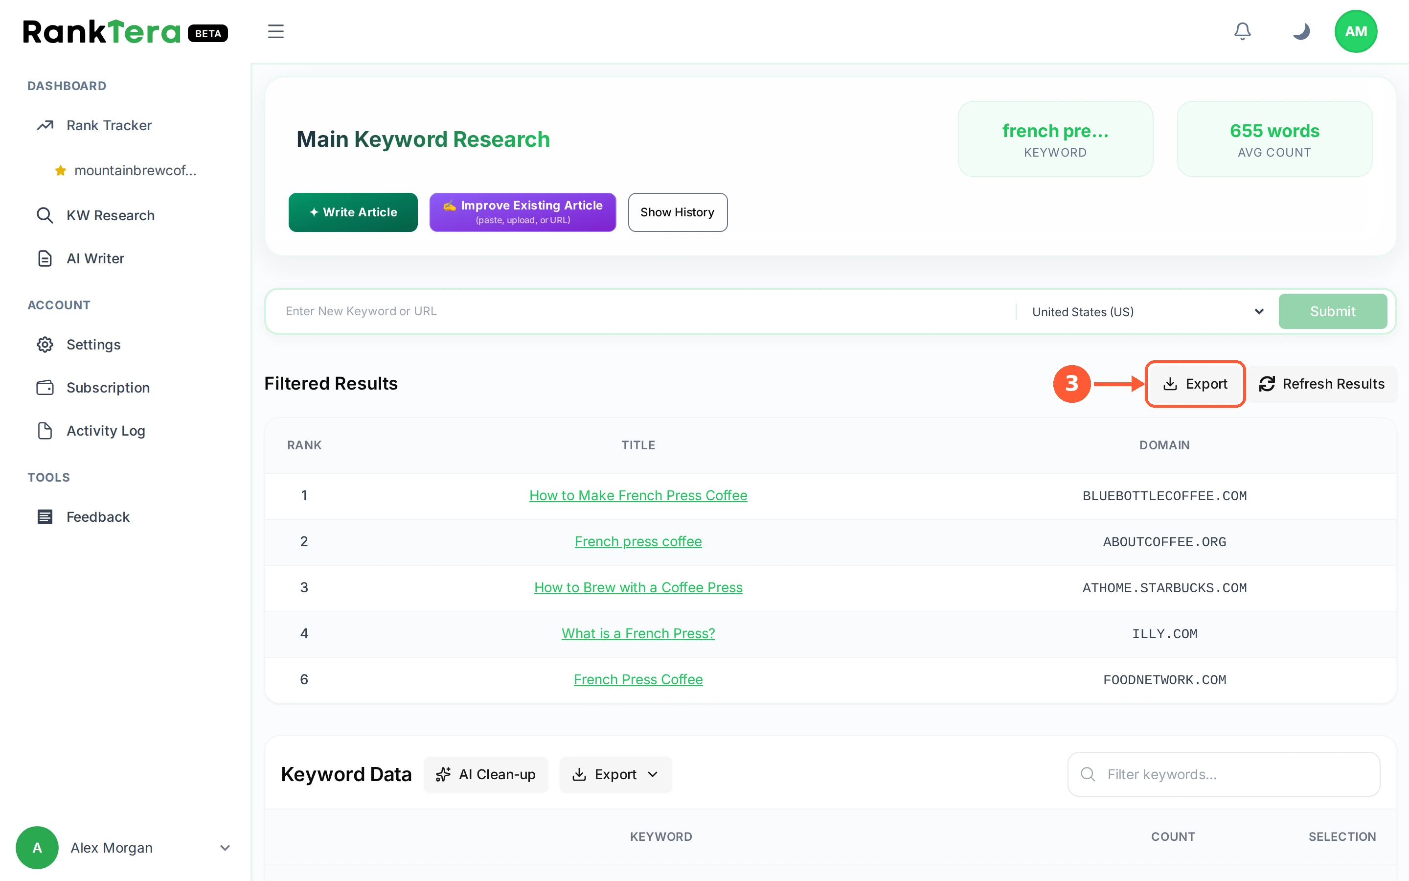Open AI Writer document icon
Image resolution: width=1409 pixels, height=881 pixels.
click(45, 258)
